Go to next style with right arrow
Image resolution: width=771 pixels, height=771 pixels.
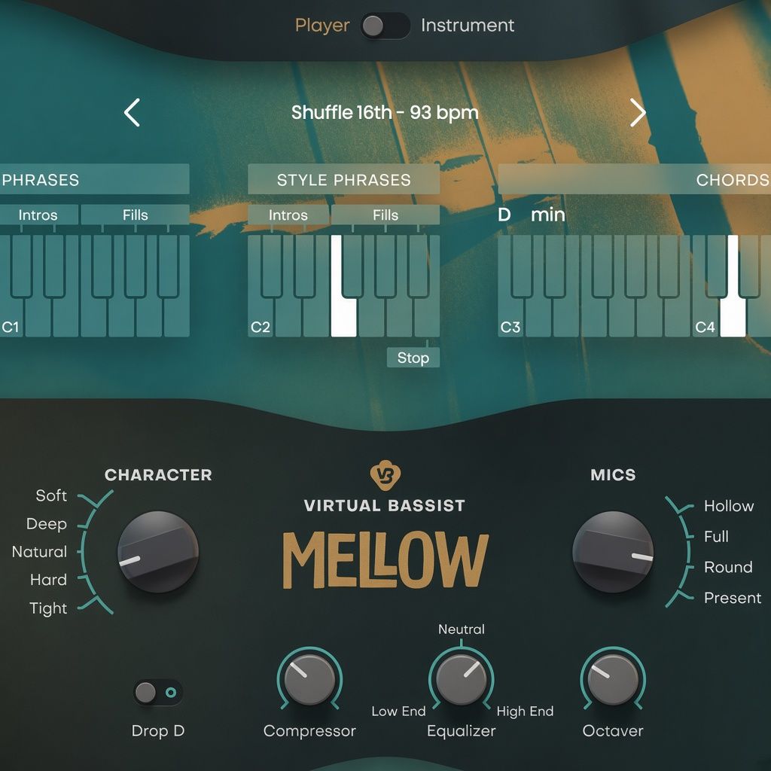pos(638,113)
